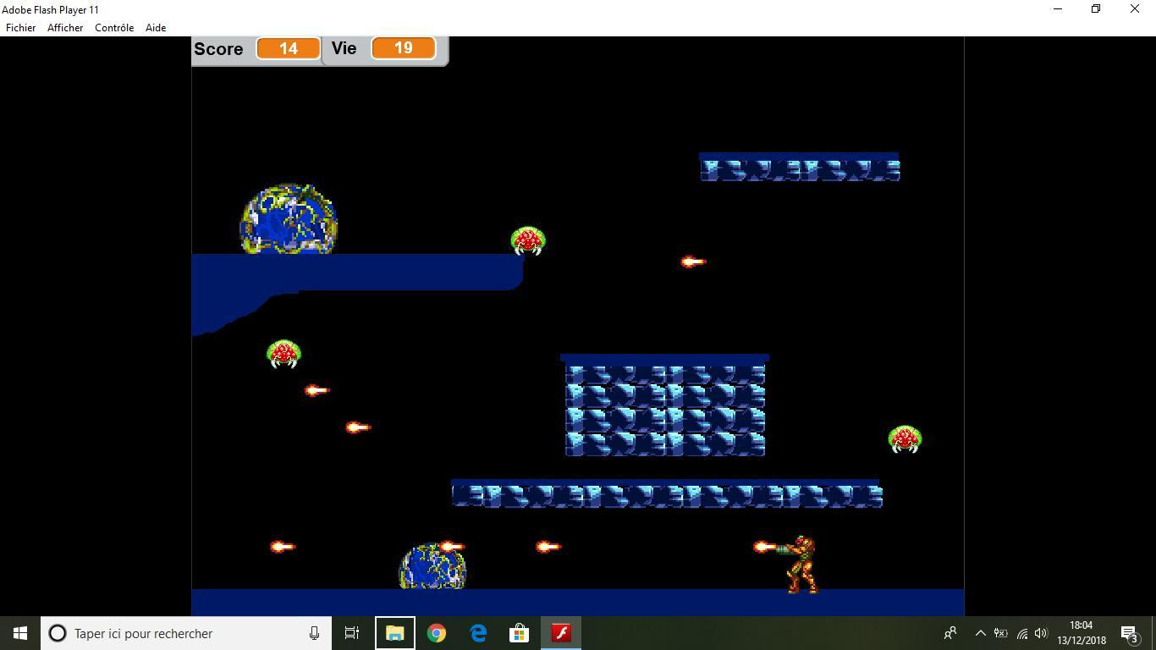Image resolution: width=1156 pixels, height=650 pixels.
Task: Click the fireball in front of Samus's cannon
Action: click(x=765, y=547)
